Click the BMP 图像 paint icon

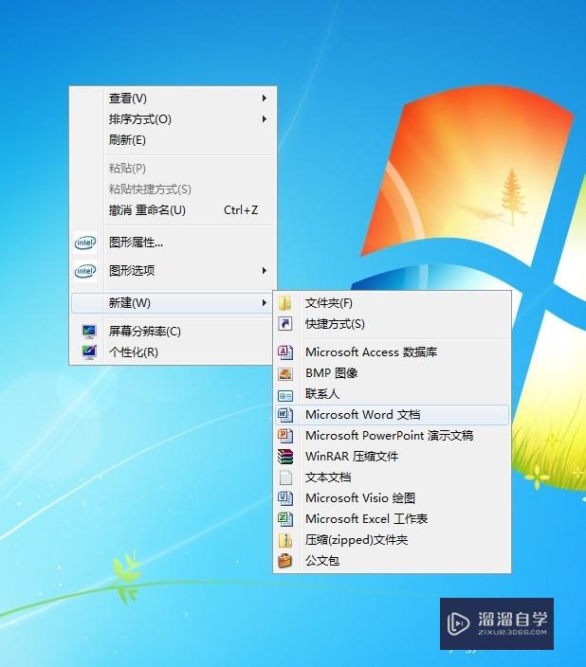pos(285,373)
